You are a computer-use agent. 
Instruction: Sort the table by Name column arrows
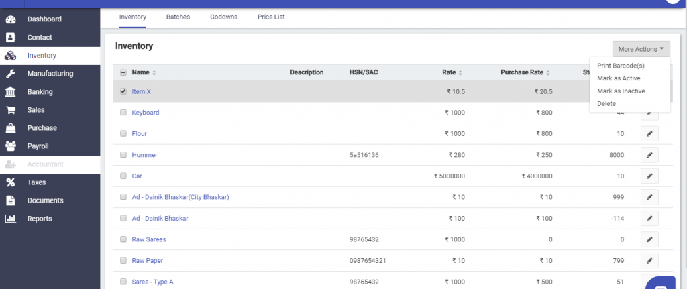point(154,73)
